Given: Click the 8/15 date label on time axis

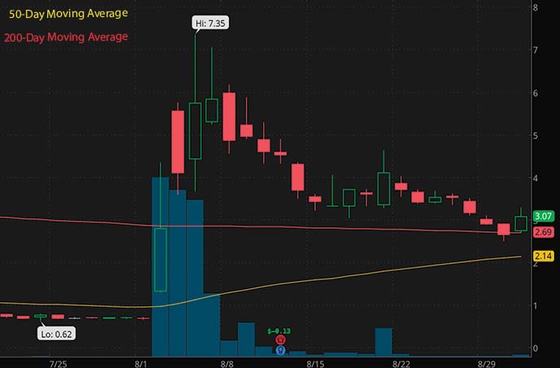Looking at the screenshot, I should click(x=315, y=364).
